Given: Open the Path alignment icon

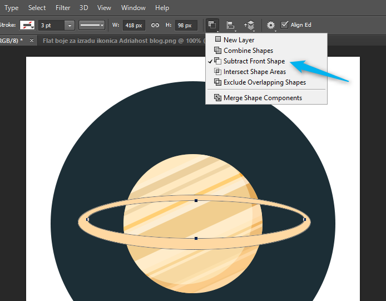Looking at the screenshot, I should tap(231, 25).
